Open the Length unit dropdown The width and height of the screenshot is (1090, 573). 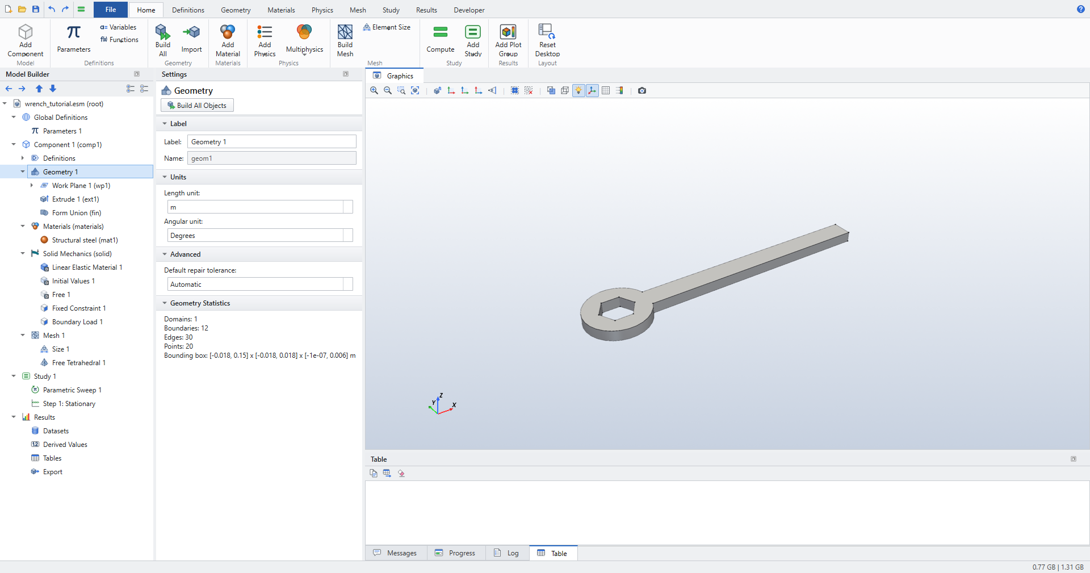coord(348,207)
